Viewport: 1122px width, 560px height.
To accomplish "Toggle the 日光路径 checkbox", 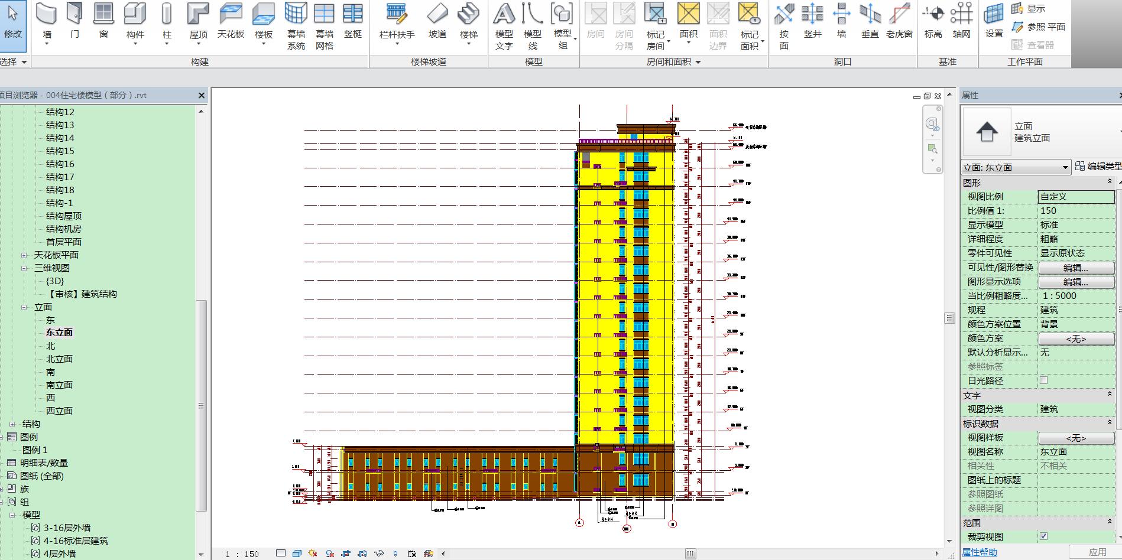I will tap(1043, 380).
